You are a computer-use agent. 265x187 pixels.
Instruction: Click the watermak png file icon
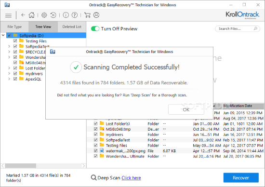[x=102, y=150]
